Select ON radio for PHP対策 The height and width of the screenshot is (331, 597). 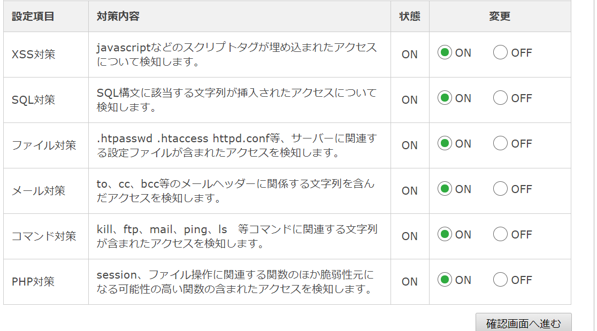pos(445,280)
